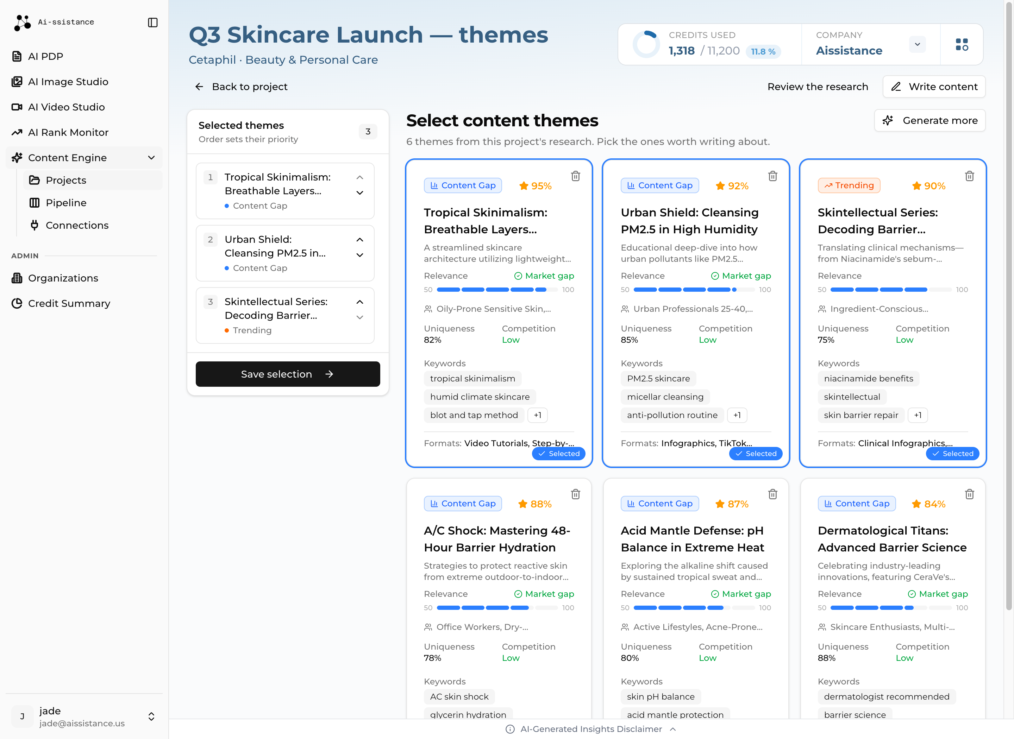
Task: Open AI Rank Monitor
Action: tap(84, 132)
